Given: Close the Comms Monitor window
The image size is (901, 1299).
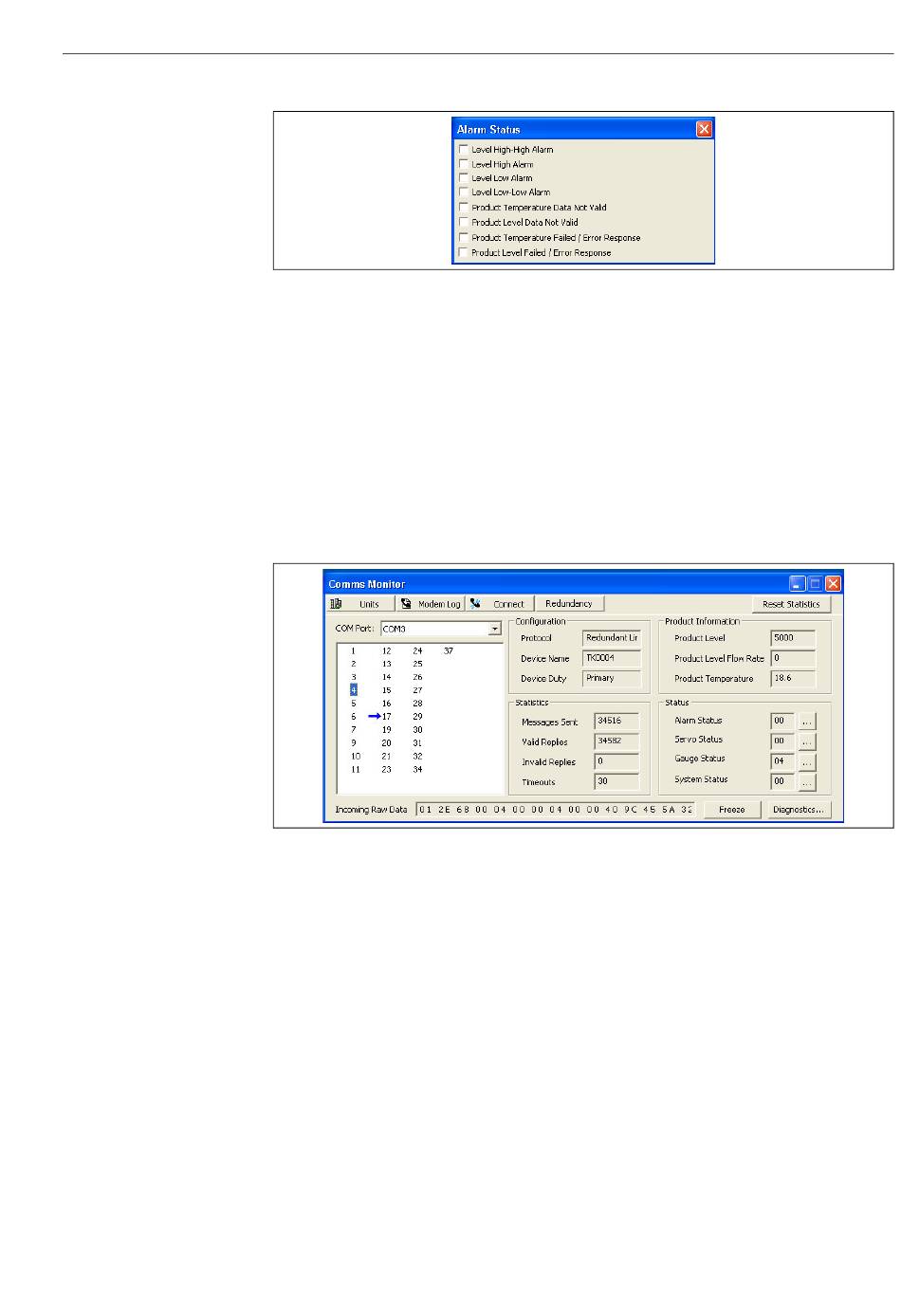Looking at the screenshot, I should point(833,584).
